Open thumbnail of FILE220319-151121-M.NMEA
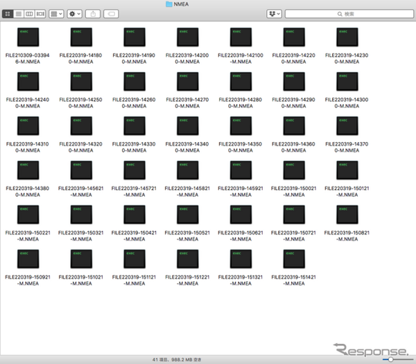 135,259
